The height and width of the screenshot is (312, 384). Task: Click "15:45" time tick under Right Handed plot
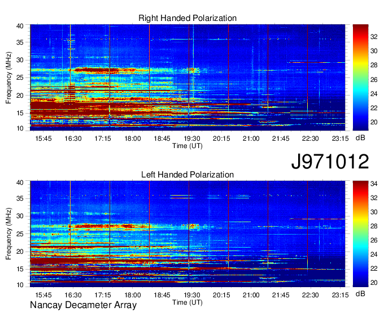tap(43, 138)
